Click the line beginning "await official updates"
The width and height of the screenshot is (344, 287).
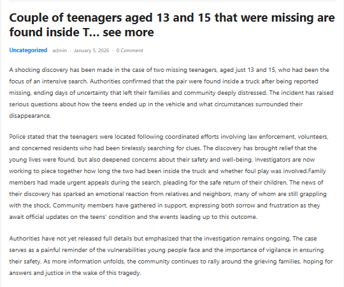click(133, 217)
